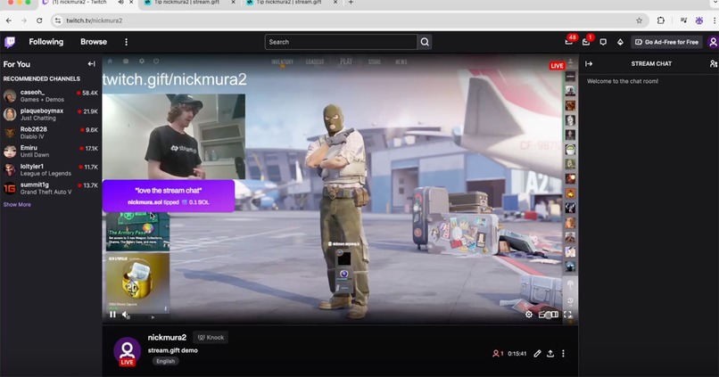This screenshot has height=377, width=719.
Task: Click Go Ad-Free for Free button
Action: (x=666, y=42)
